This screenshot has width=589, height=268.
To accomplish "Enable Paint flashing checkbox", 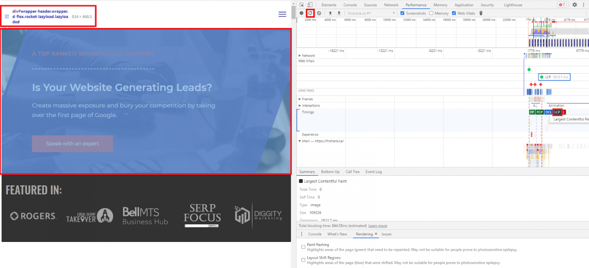I will click(303, 247).
